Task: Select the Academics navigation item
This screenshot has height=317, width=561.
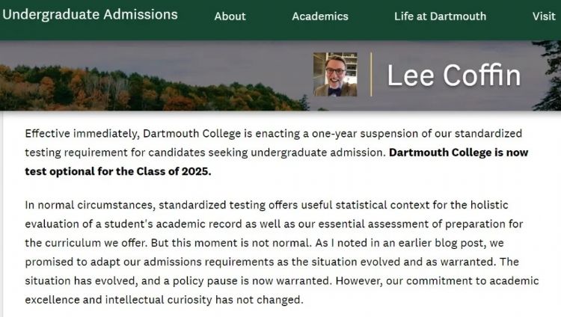Action: [x=320, y=16]
